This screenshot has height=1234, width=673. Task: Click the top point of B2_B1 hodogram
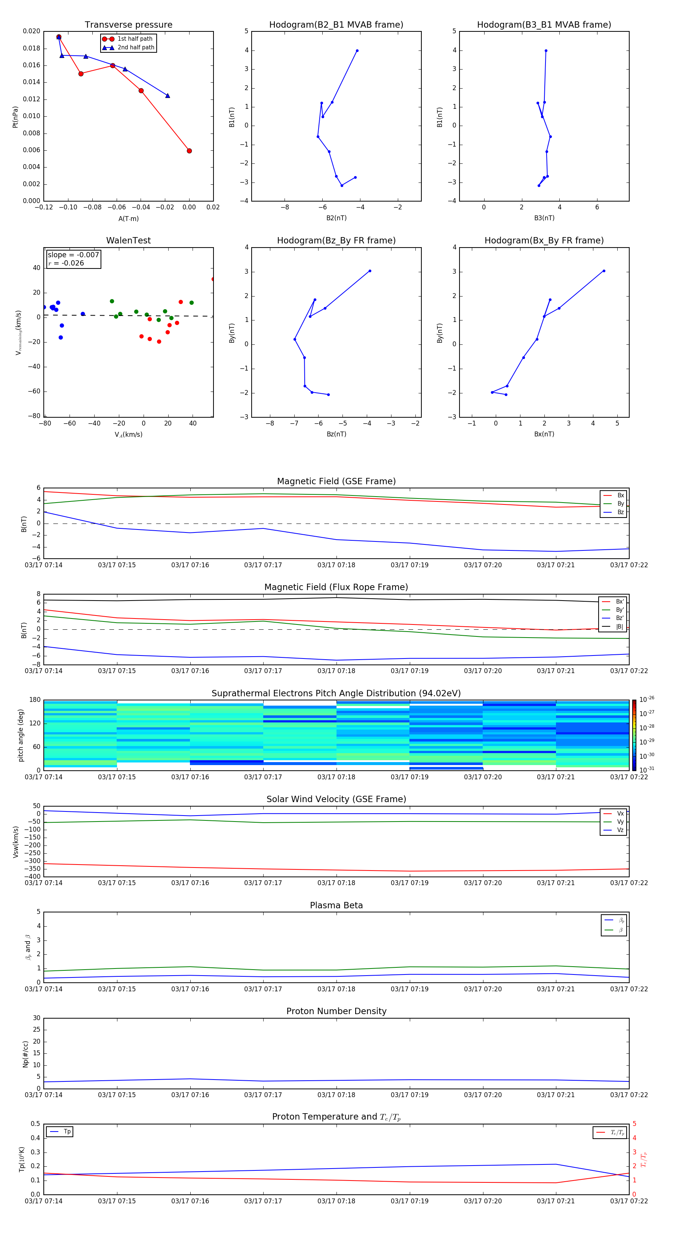(x=357, y=51)
